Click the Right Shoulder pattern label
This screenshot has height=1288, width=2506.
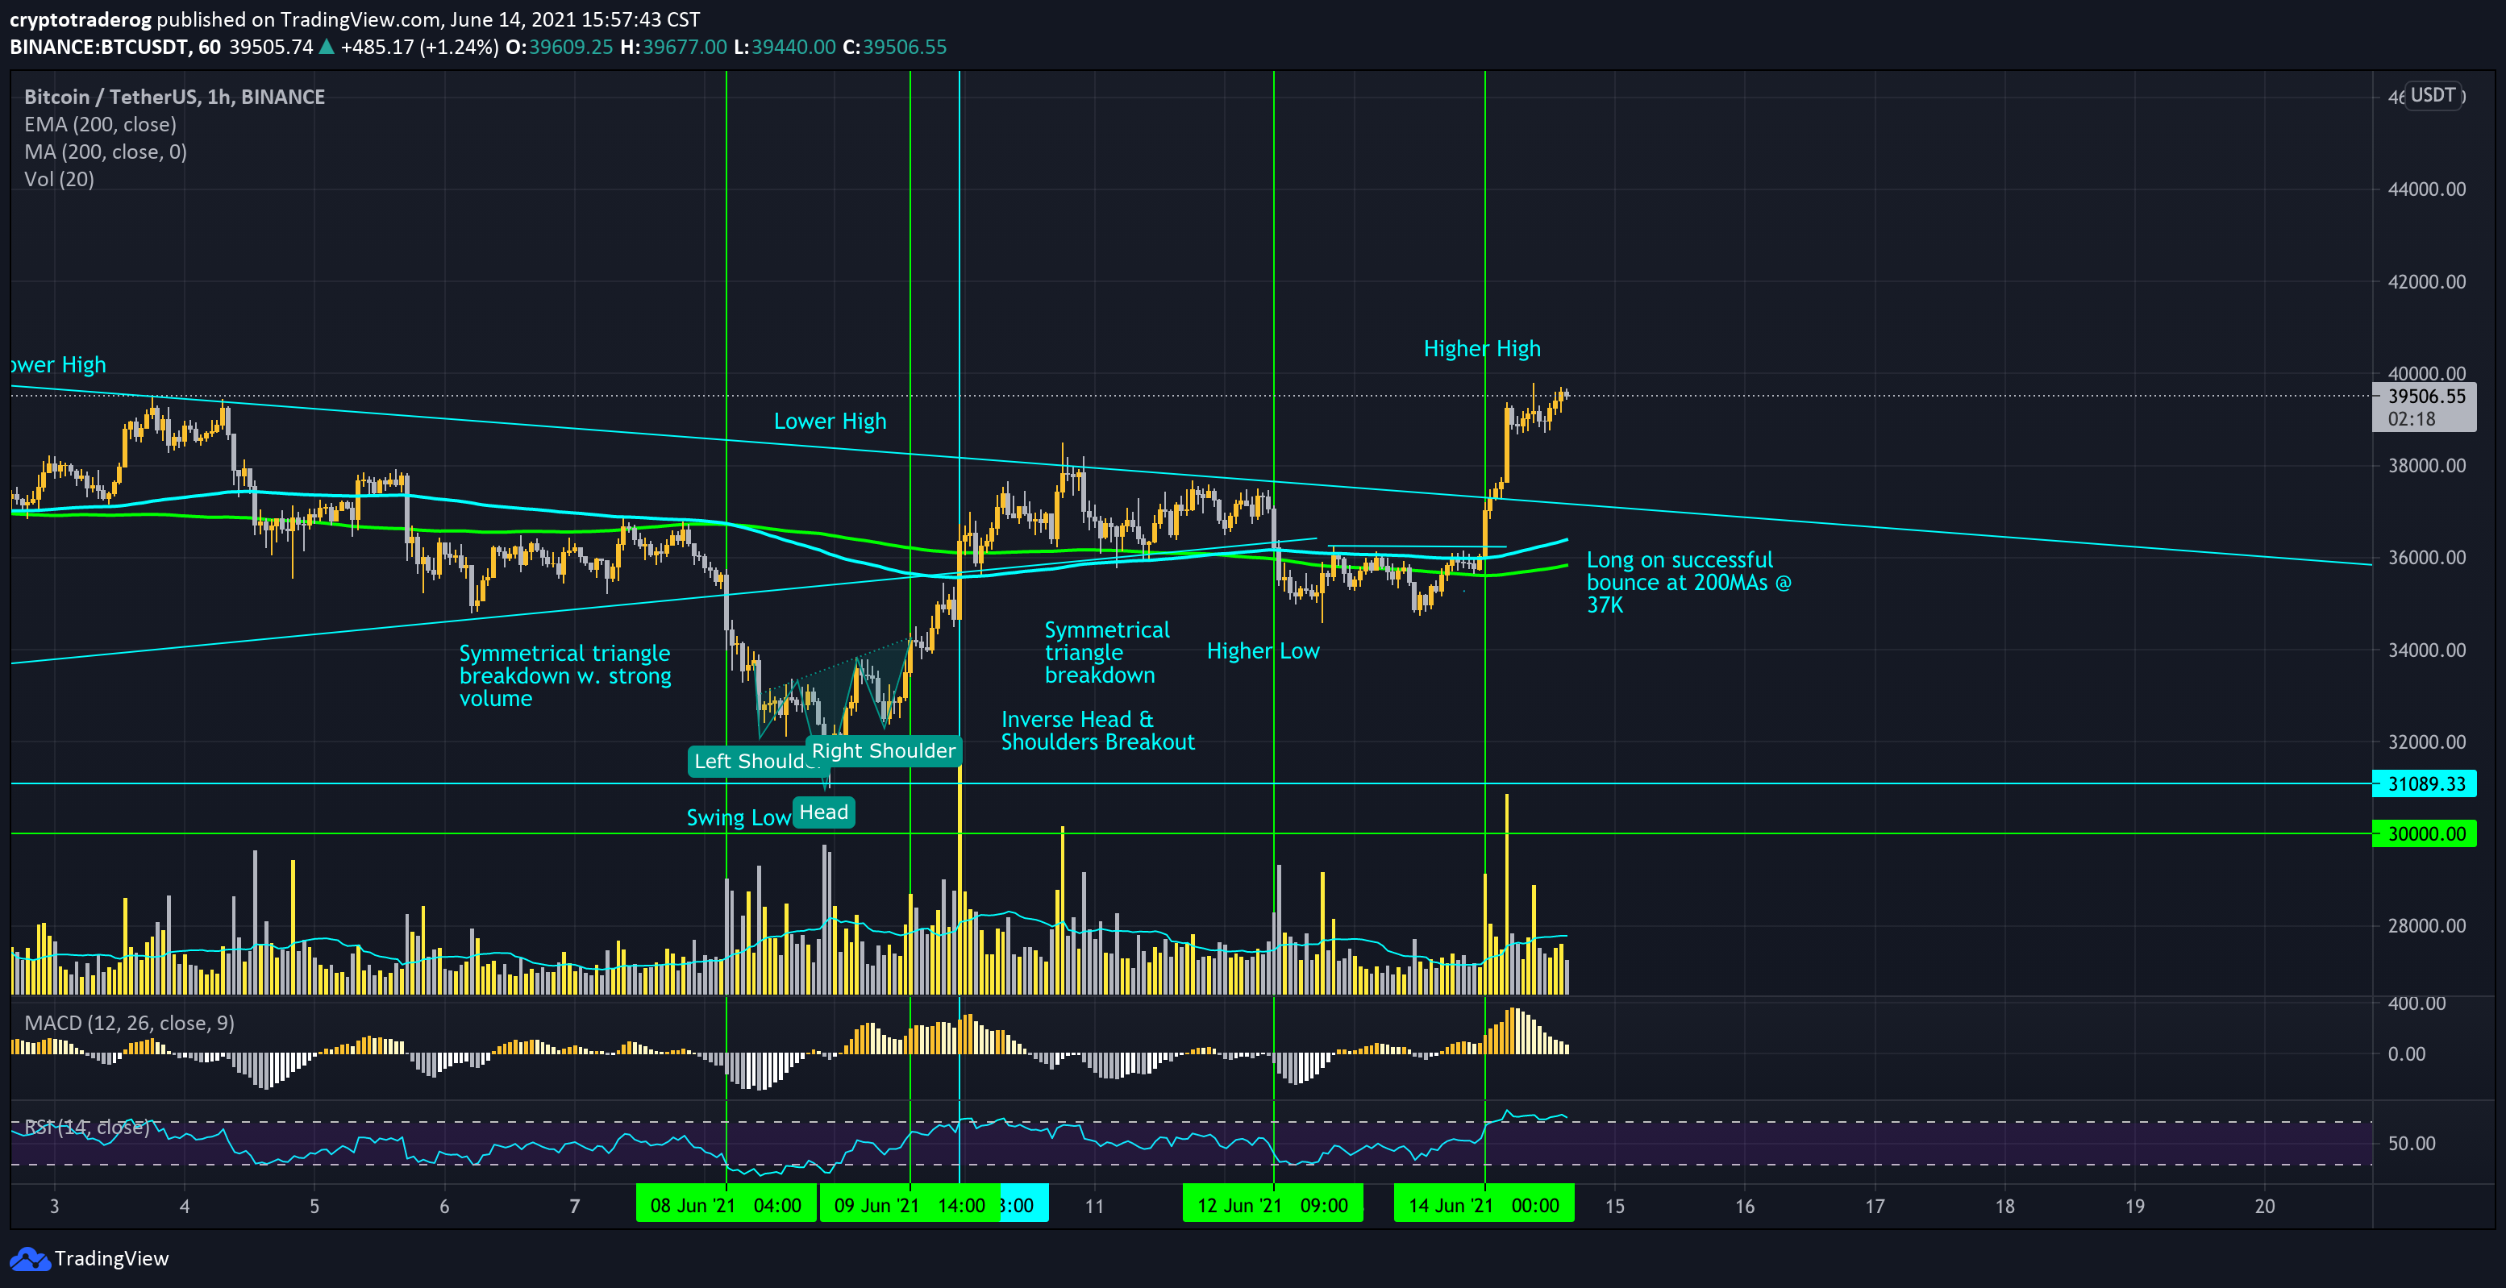click(884, 751)
